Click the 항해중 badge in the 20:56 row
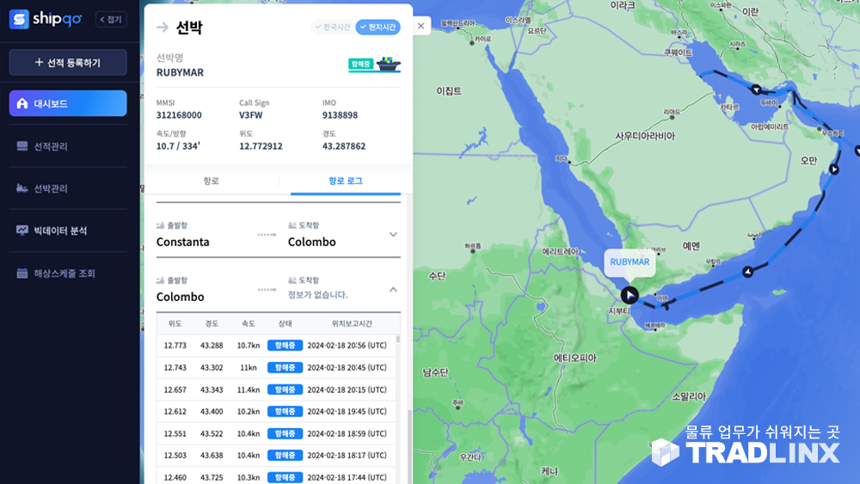The image size is (860, 484). point(285,346)
